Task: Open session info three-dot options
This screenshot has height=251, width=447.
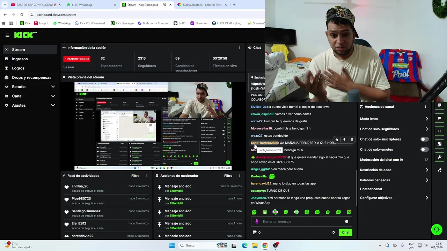Action: (240, 48)
